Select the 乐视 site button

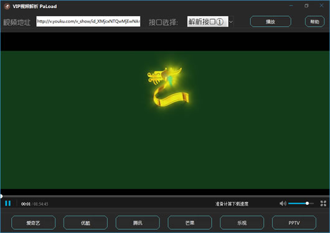[x=242, y=222]
